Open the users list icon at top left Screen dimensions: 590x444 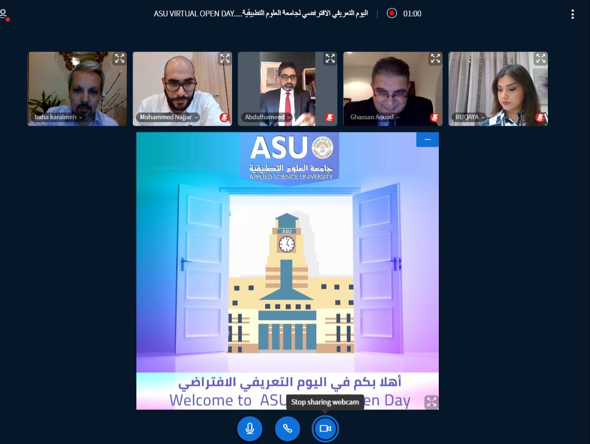4,14
